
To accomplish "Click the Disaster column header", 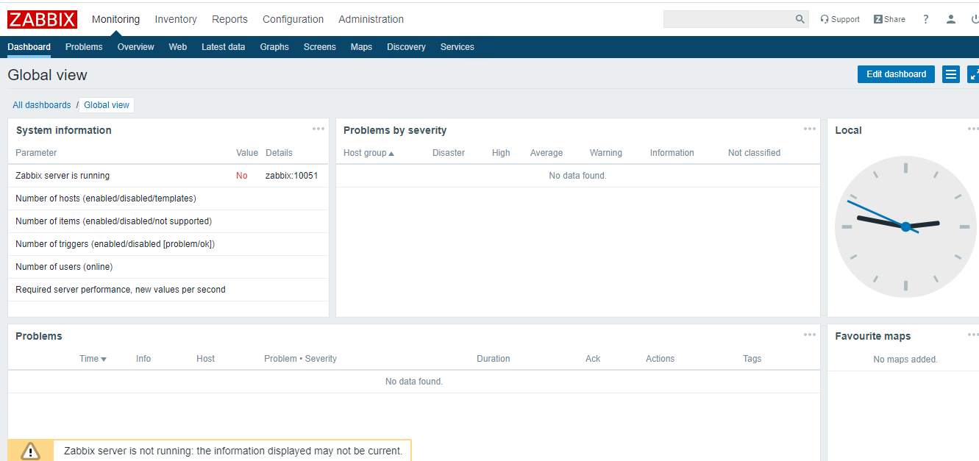I will [x=449, y=153].
